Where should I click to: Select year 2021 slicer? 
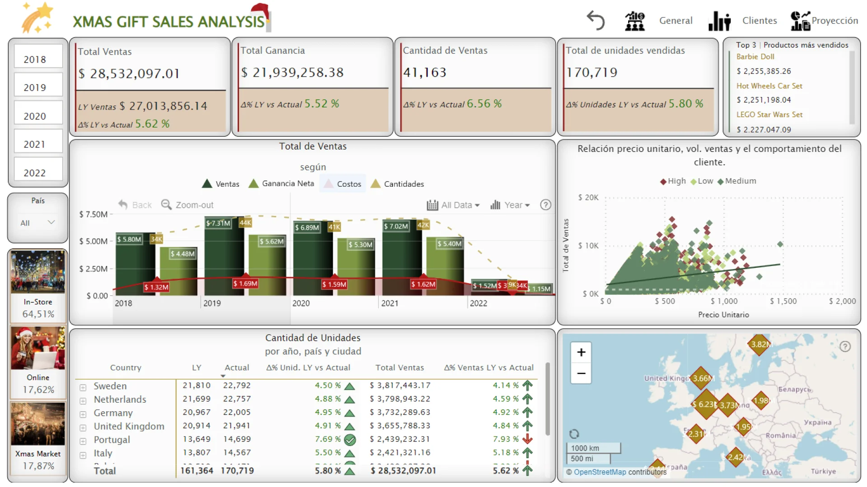(x=38, y=141)
